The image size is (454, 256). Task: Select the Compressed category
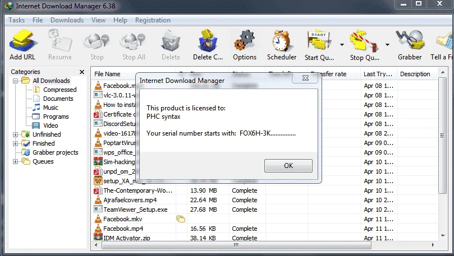[x=59, y=90]
